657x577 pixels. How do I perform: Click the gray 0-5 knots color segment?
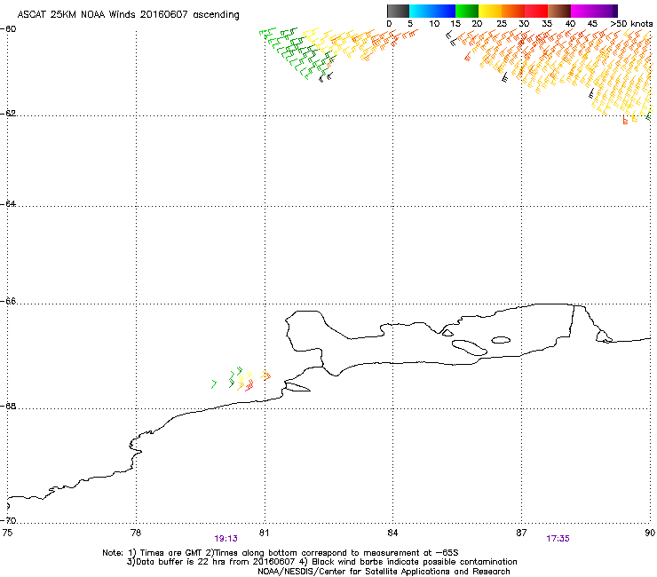point(398,11)
